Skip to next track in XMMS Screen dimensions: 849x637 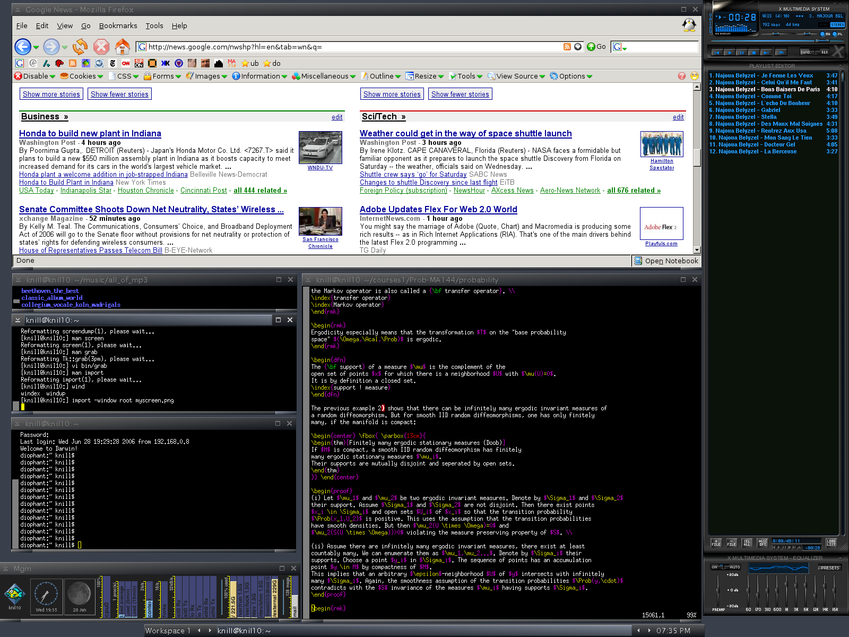click(766, 52)
